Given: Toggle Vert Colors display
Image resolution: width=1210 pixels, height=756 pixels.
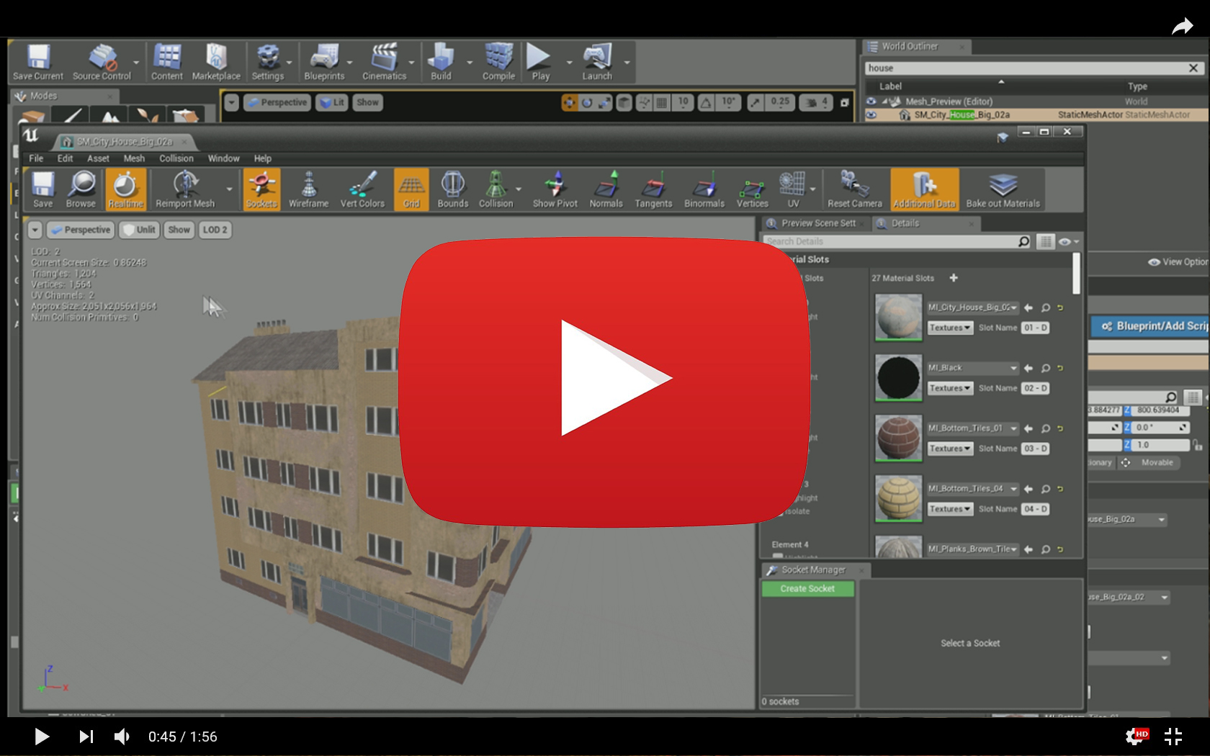Looking at the screenshot, I should [x=362, y=189].
